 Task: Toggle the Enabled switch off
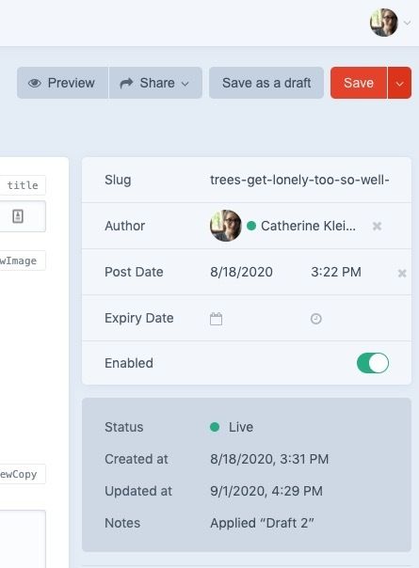[373, 363]
